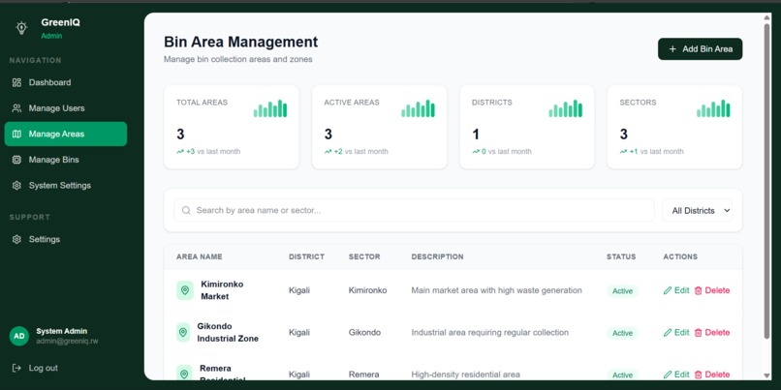This screenshot has width=781, height=390.
Task: Focus the search by area name field
Action: (414, 210)
